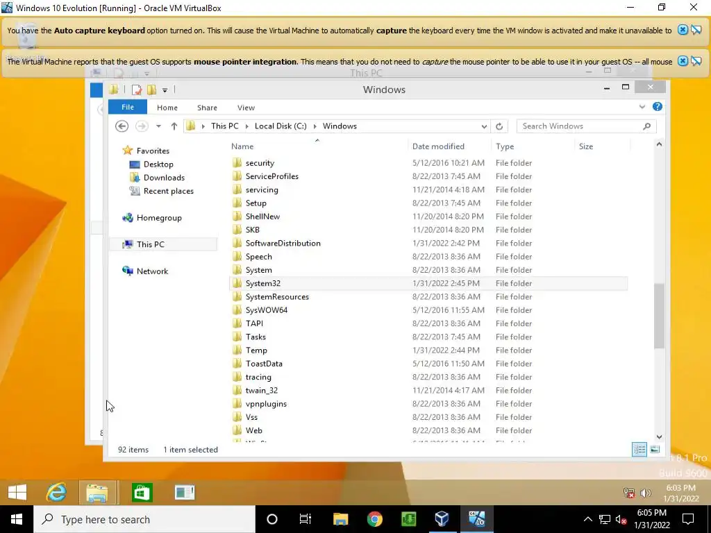
Task: Open Windows Store on guest taskbar
Action: 142,492
